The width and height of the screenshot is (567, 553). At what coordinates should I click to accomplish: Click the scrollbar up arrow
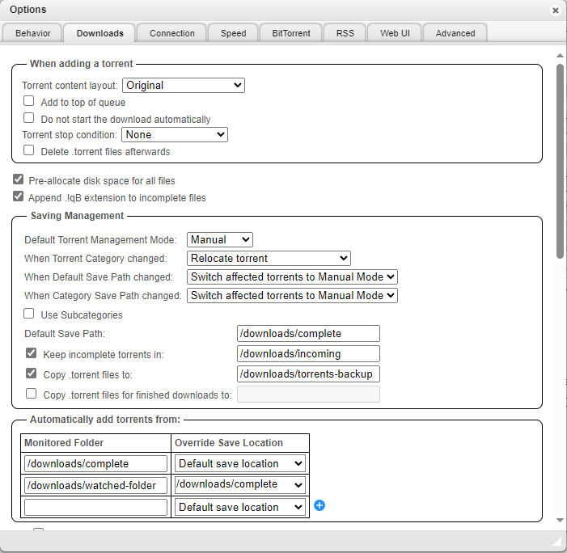click(x=560, y=56)
